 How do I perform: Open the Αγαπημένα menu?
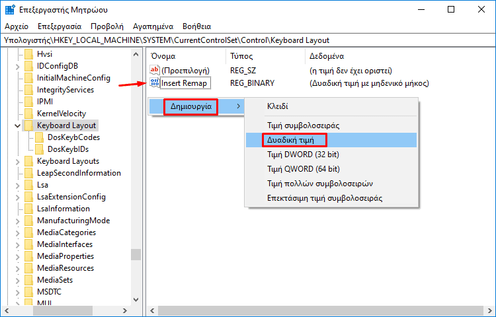click(x=153, y=26)
